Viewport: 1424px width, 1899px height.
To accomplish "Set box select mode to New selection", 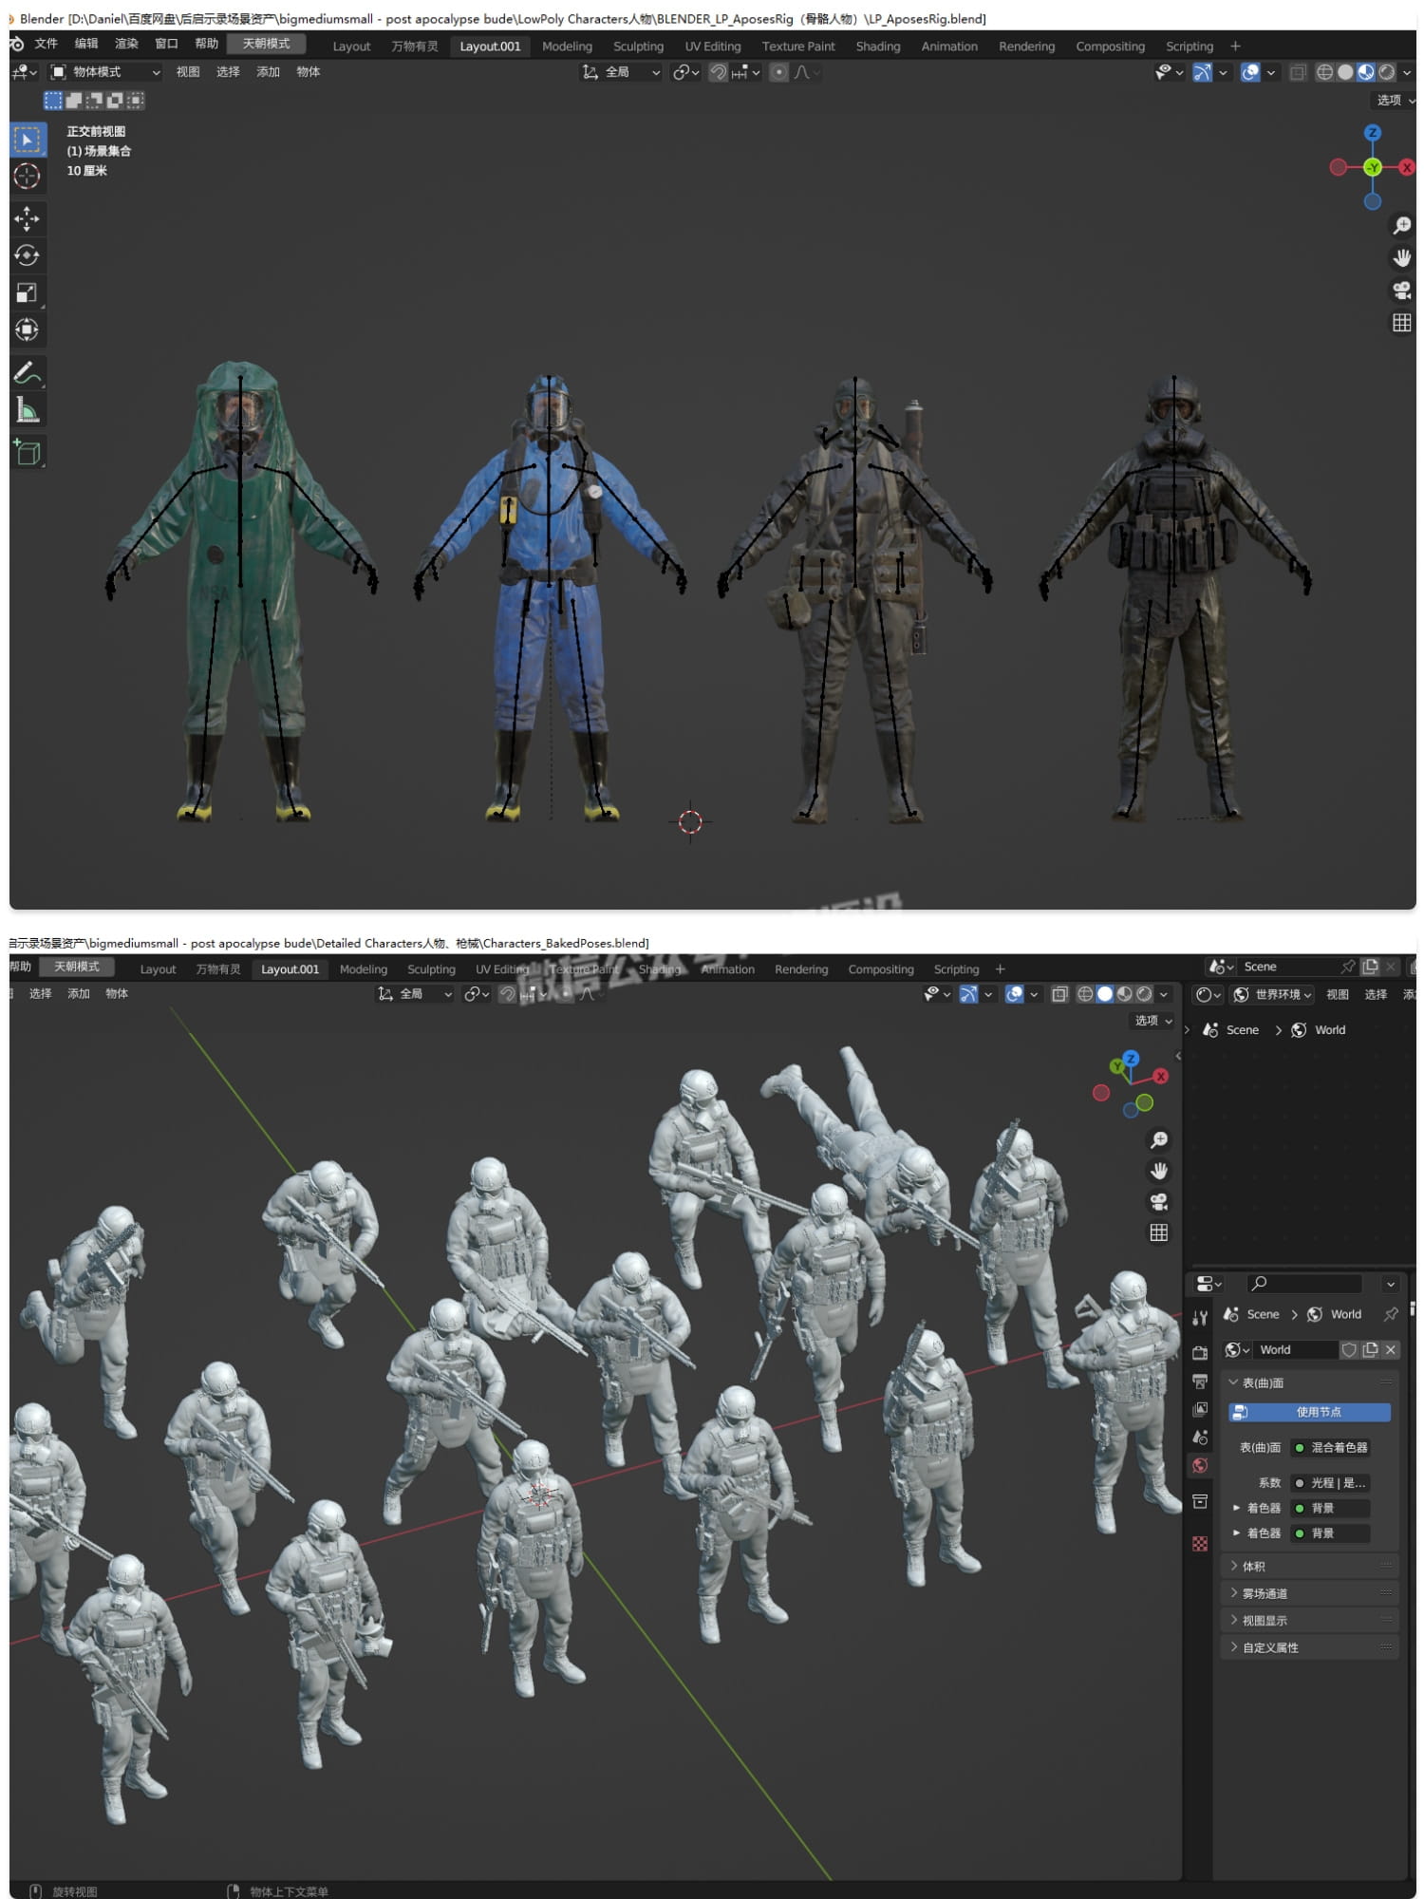I will tap(53, 100).
